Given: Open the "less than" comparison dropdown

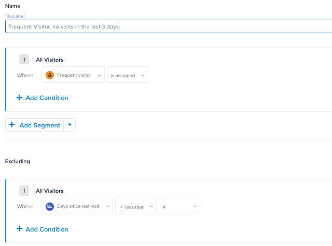Looking at the screenshot, I should point(135,207).
